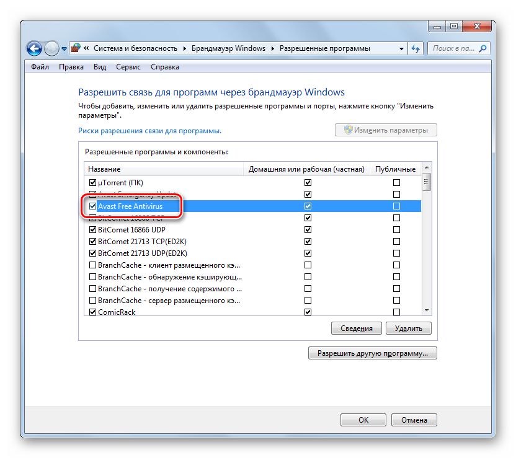Click the Разрешить другую программу button
Viewport: 516px width, 458px height.
(372, 353)
